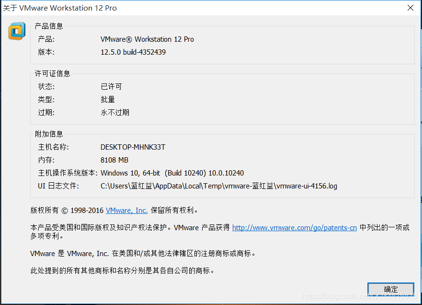Click the host OS version Windows 10, 64-bit
Image resolution: width=422 pixels, height=305 pixels.
[x=172, y=173]
